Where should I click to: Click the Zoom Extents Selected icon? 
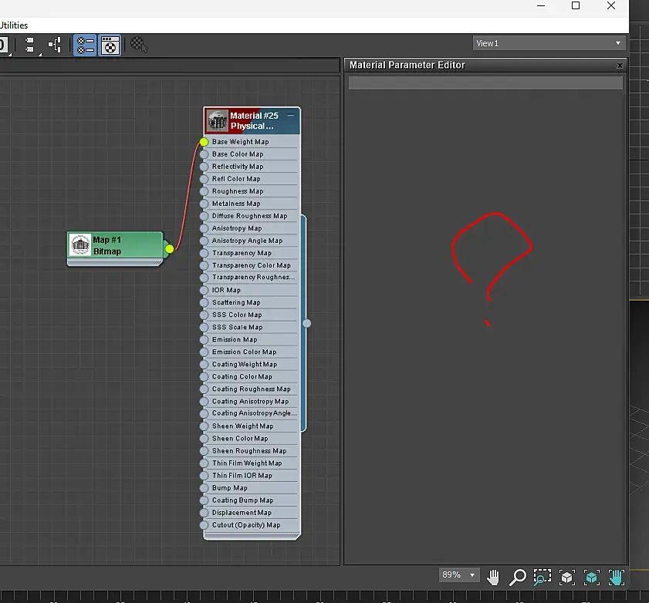591,577
